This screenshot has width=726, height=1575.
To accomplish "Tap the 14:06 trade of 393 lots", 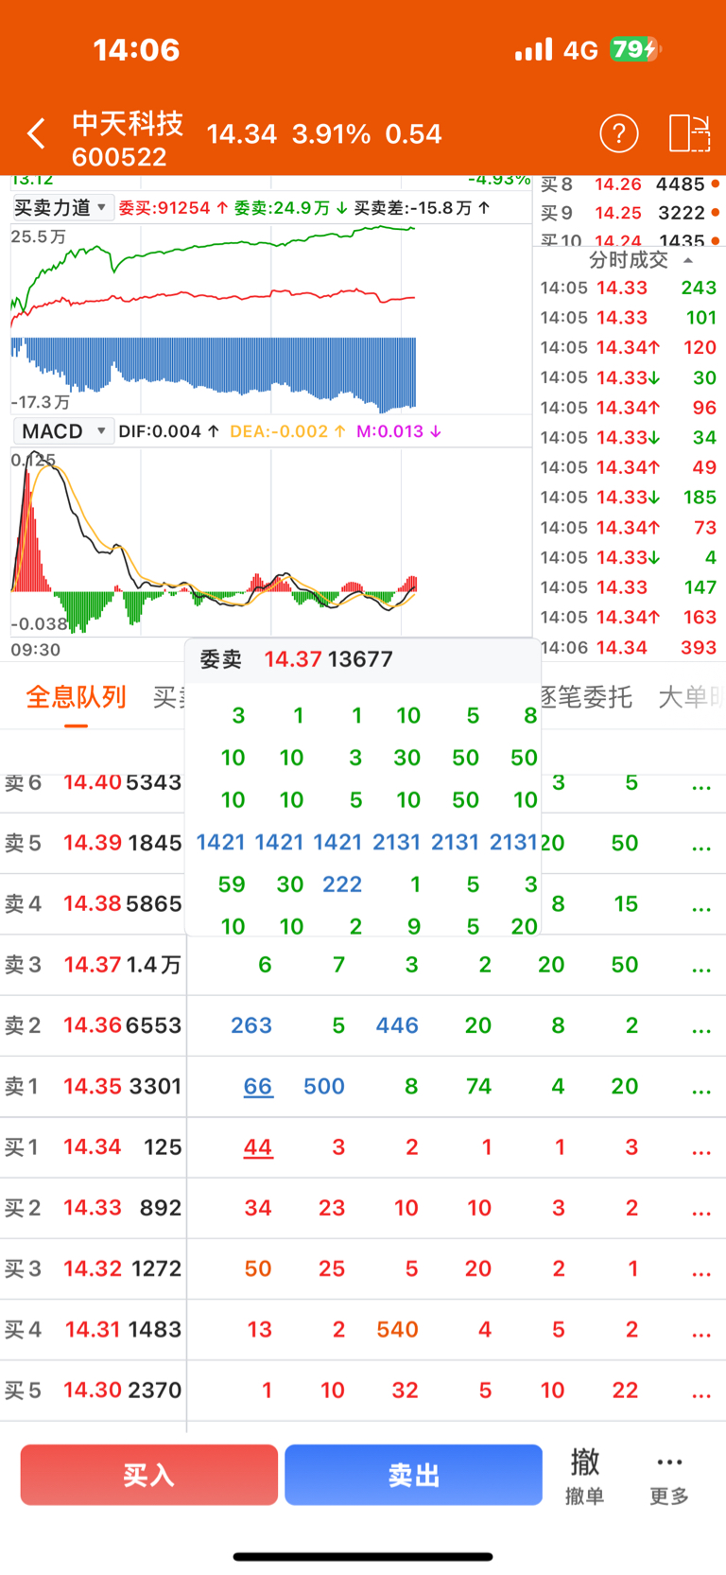I will pyautogui.click(x=629, y=647).
